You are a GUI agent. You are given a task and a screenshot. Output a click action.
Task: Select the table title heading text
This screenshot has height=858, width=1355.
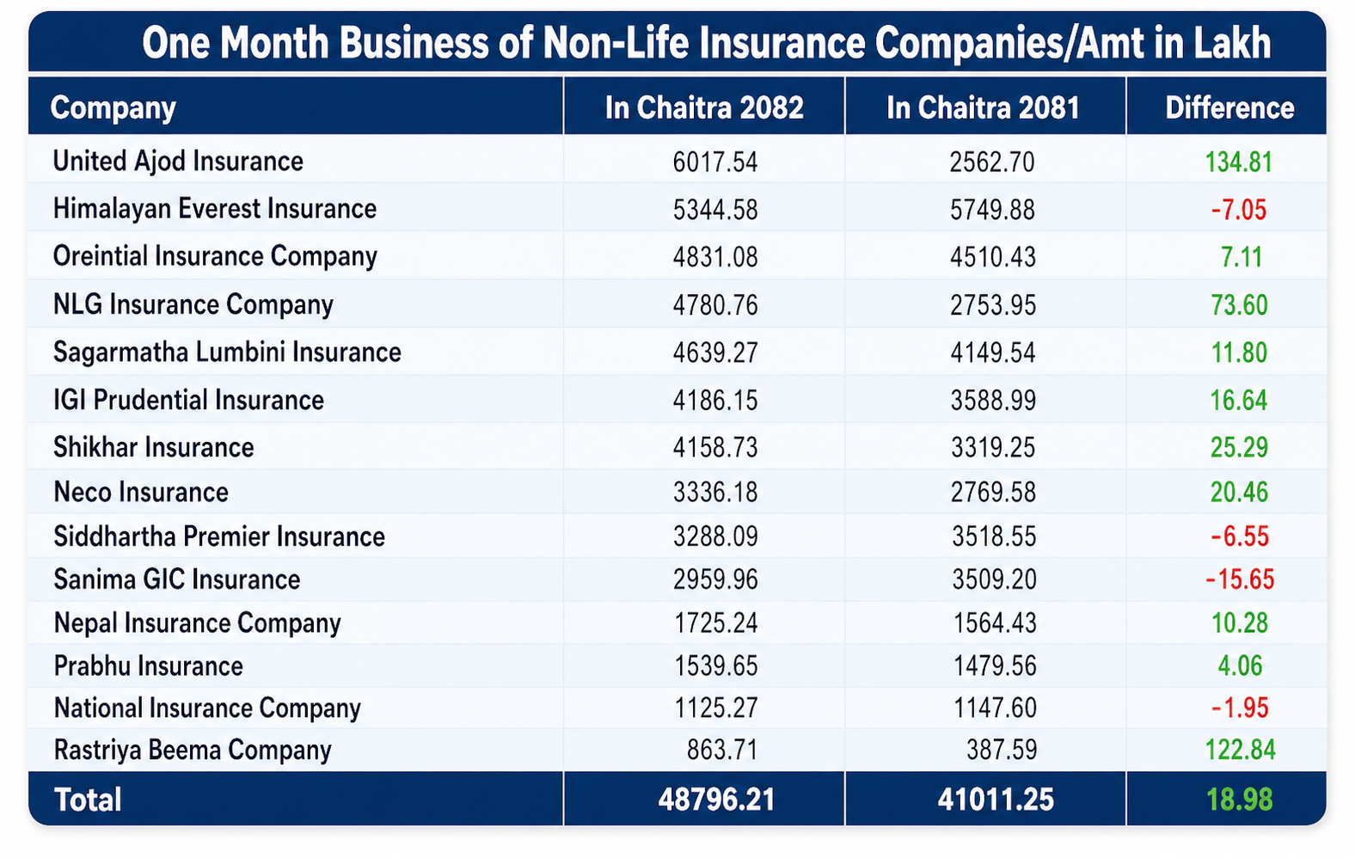pos(706,43)
